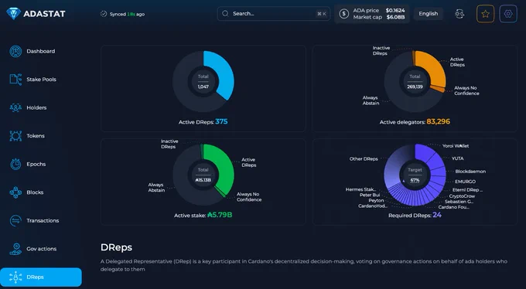Click the Peyton chart label
The image size is (526, 289).
376,200
